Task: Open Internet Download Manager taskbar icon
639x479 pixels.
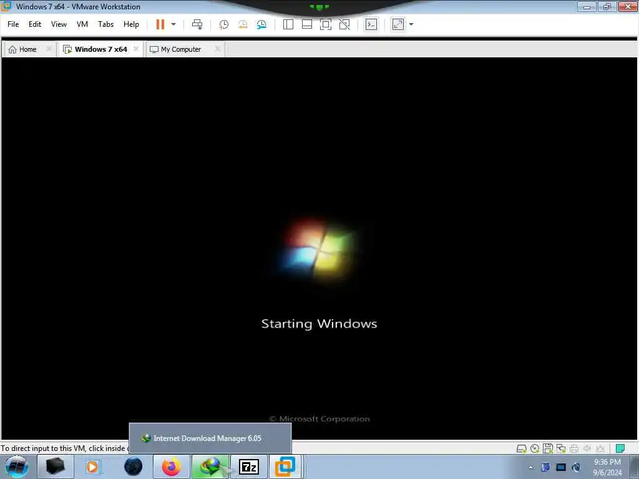Action: pos(210,467)
